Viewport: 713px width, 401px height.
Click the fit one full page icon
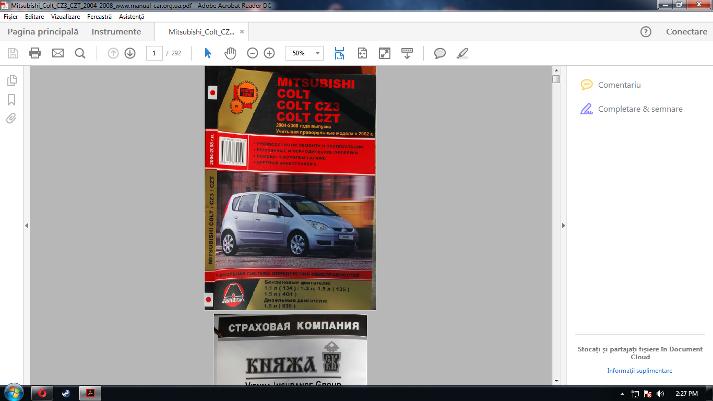click(362, 53)
